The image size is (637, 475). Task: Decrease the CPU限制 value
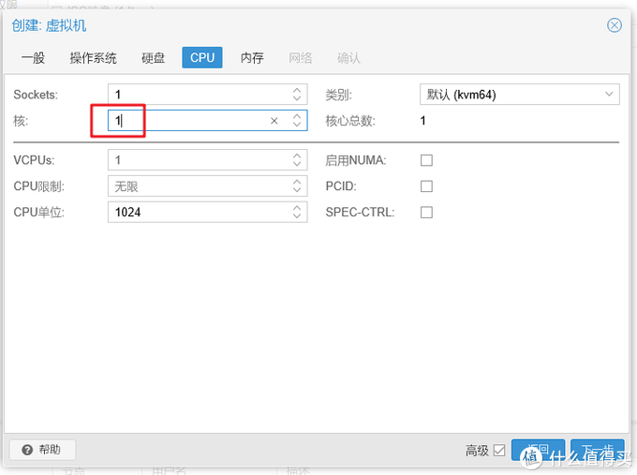[297, 190]
